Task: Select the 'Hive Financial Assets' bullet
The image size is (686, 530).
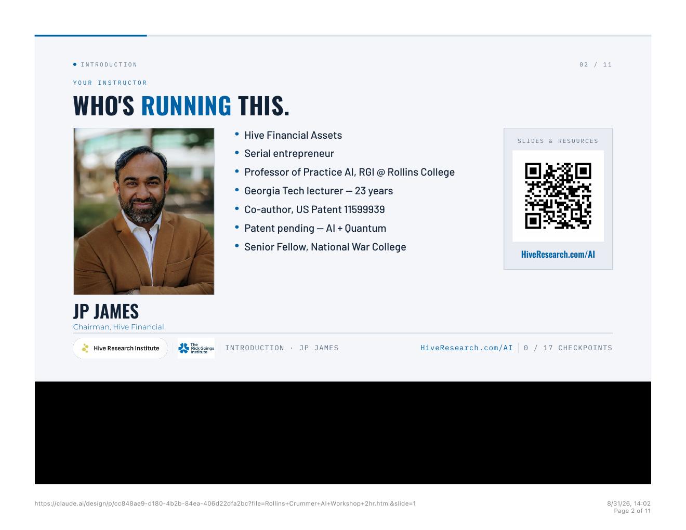Action: coord(293,135)
